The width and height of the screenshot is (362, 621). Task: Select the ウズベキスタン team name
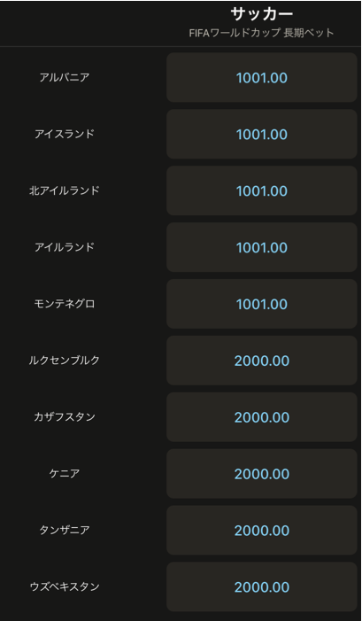[x=65, y=586]
